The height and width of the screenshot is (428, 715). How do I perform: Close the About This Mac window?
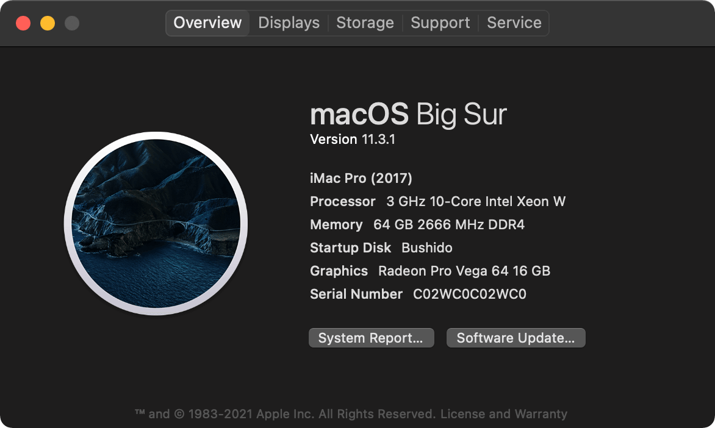[23, 23]
